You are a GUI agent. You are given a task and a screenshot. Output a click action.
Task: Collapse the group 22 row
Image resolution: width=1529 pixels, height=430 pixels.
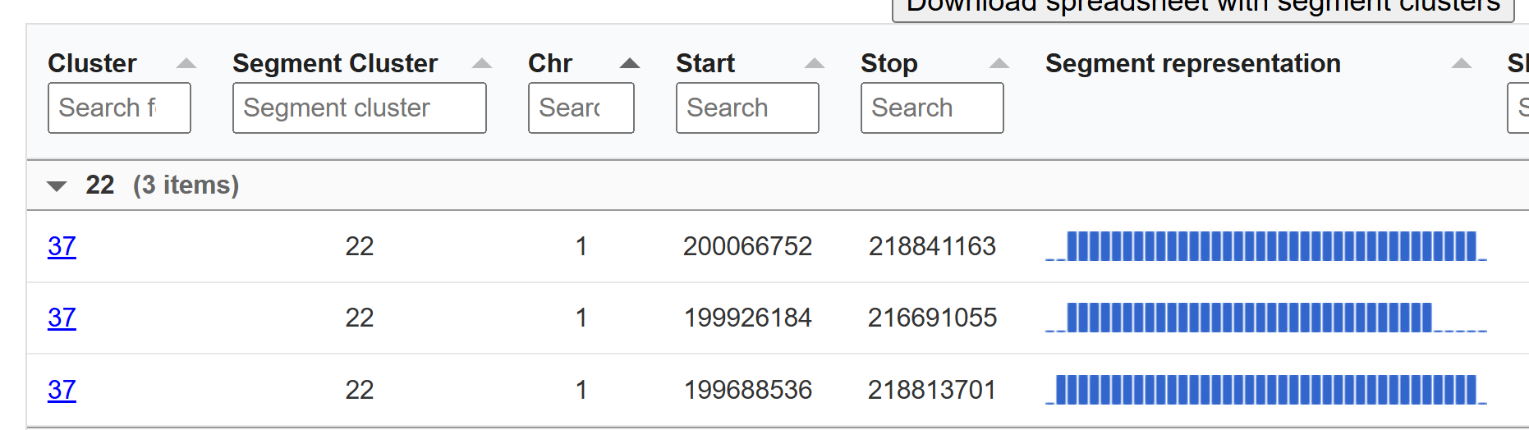[x=57, y=185]
